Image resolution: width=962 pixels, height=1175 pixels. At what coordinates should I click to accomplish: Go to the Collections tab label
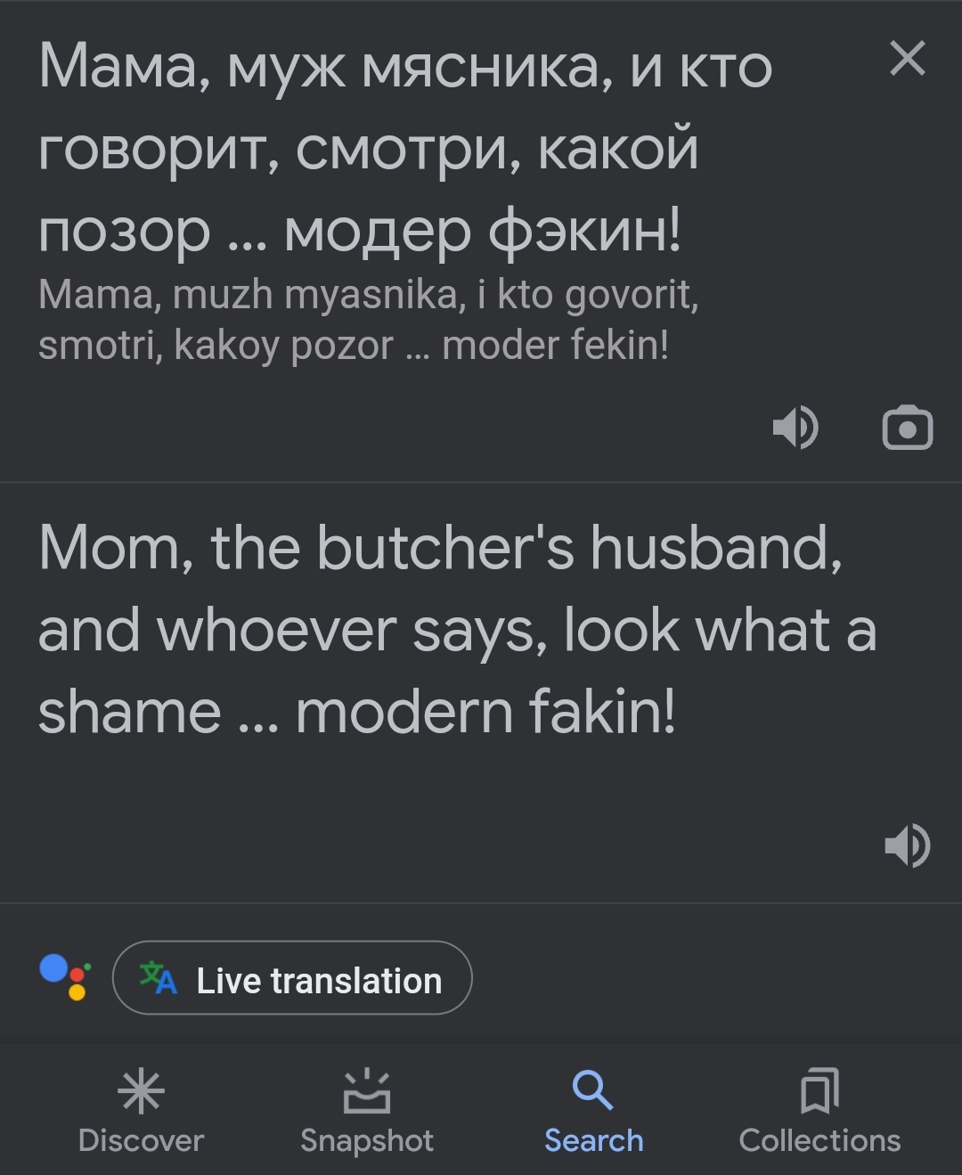pos(819,1141)
